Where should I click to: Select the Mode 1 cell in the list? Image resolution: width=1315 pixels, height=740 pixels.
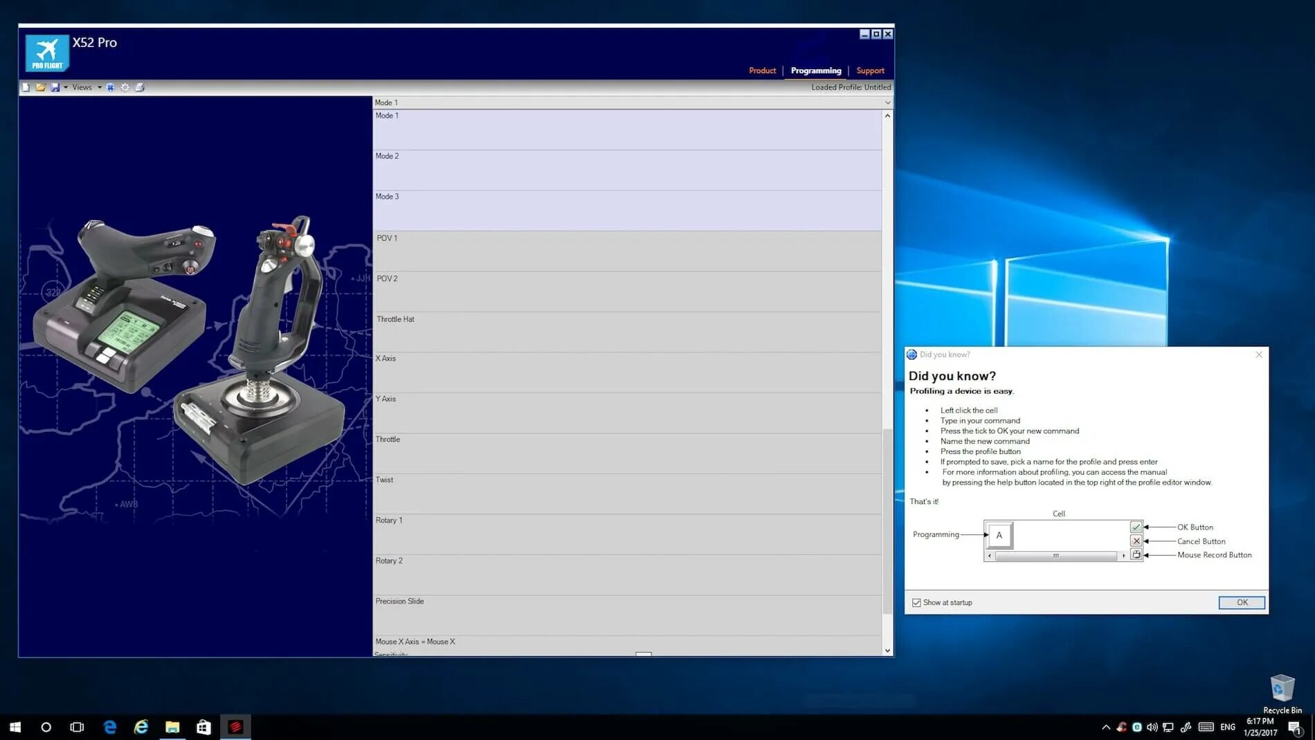tap(627, 129)
